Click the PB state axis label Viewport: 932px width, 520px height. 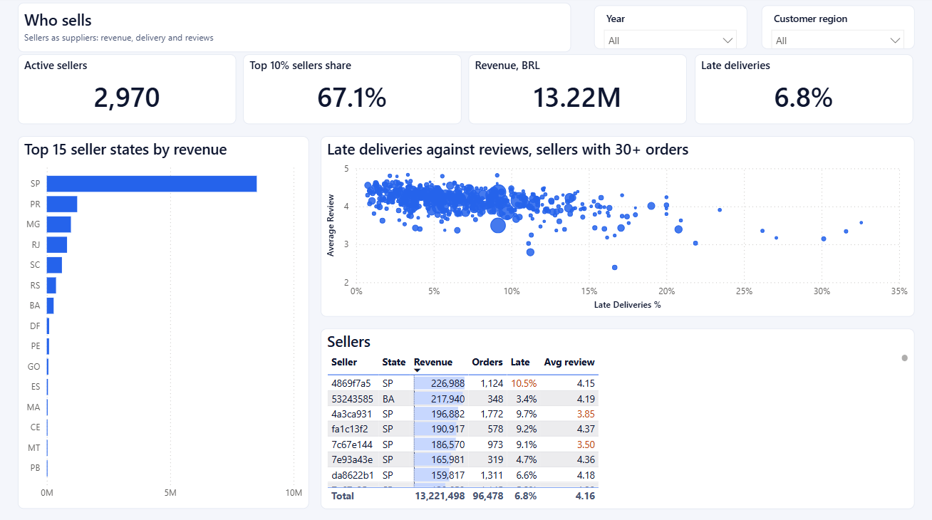point(36,468)
